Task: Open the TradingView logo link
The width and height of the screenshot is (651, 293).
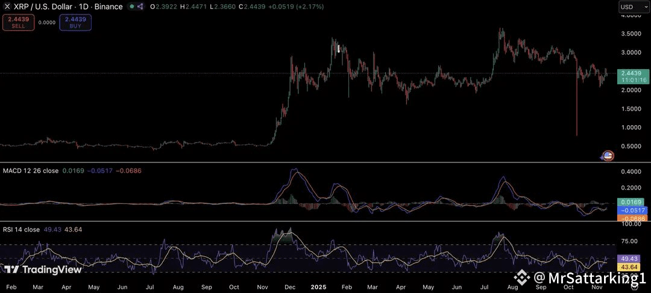Action: (x=43, y=270)
